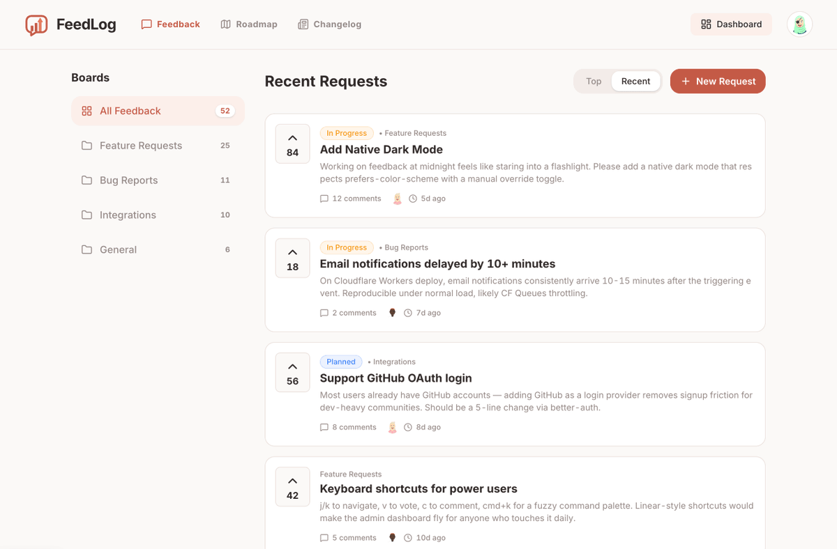Switch sorting to Top
This screenshot has width=837, height=549.
pyautogui.click(x=594, y=82)
